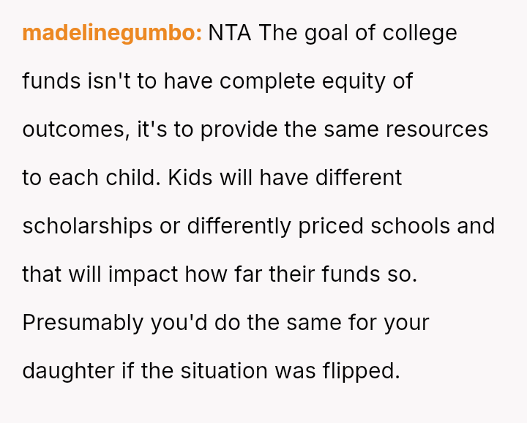Click the word 'daughter' in the last line
Viewport: 527px width, 423px height.
coord(69,371)
